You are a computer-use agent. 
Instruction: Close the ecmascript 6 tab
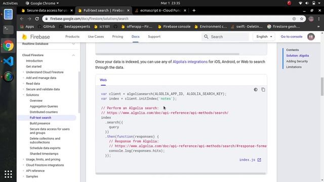click(x=185, y=10)
